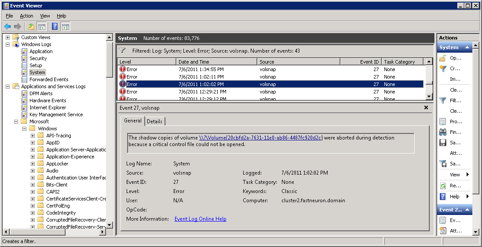Open the File menu
The image size is (482, 247).
pyautogui.click(x=9, y=16)
